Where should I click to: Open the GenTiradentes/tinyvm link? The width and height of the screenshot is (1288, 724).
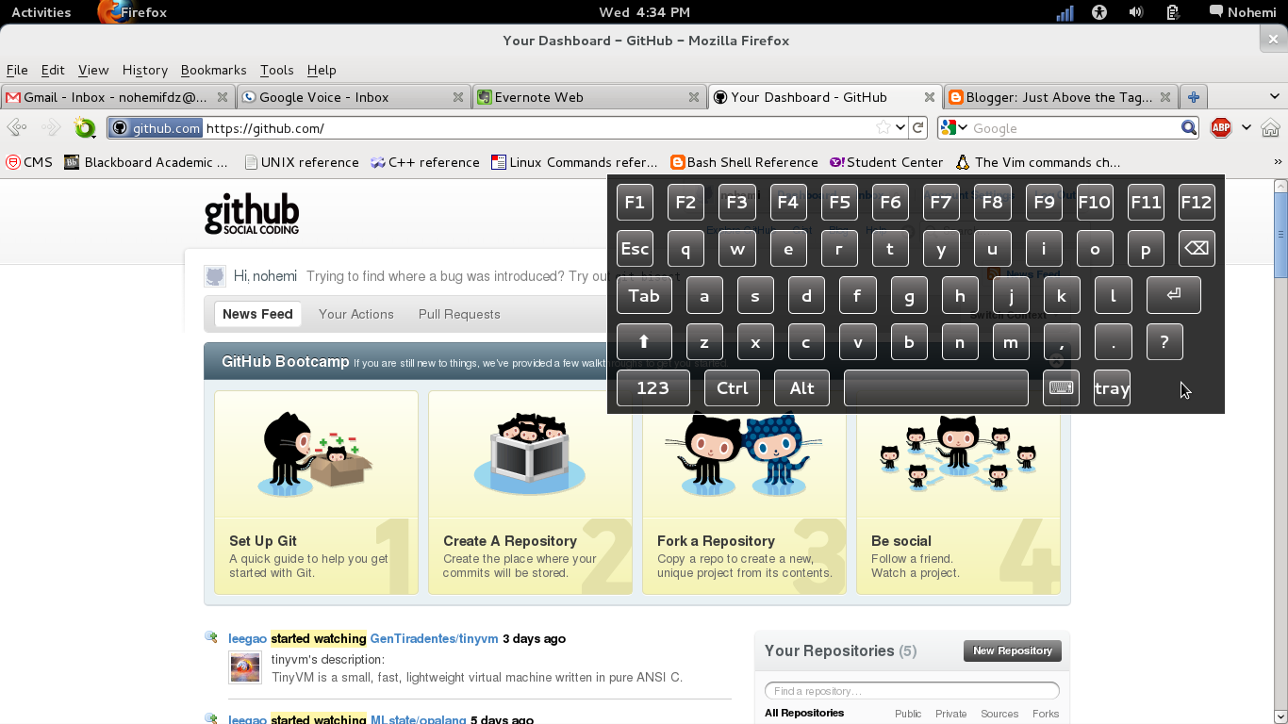[x=434, y=638]
